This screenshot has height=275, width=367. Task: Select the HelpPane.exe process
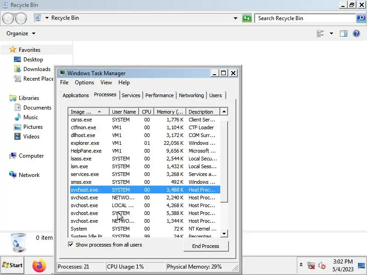pos(145,151)
